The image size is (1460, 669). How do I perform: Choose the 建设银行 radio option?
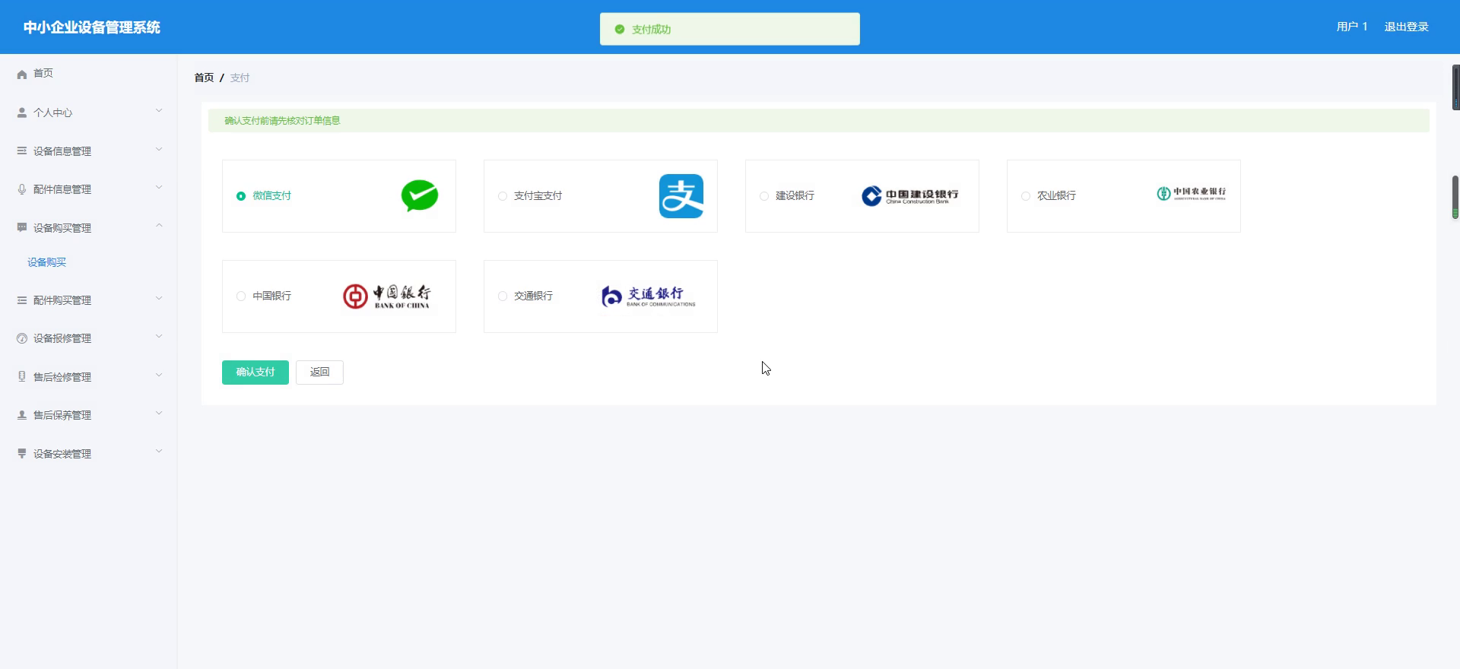tap(764, 196)
